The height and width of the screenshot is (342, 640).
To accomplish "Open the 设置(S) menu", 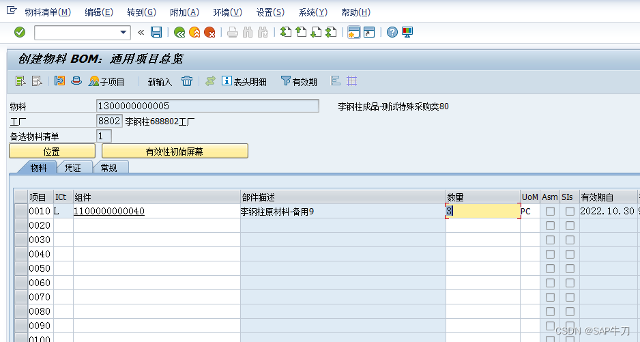I will (x=270, y=12).
